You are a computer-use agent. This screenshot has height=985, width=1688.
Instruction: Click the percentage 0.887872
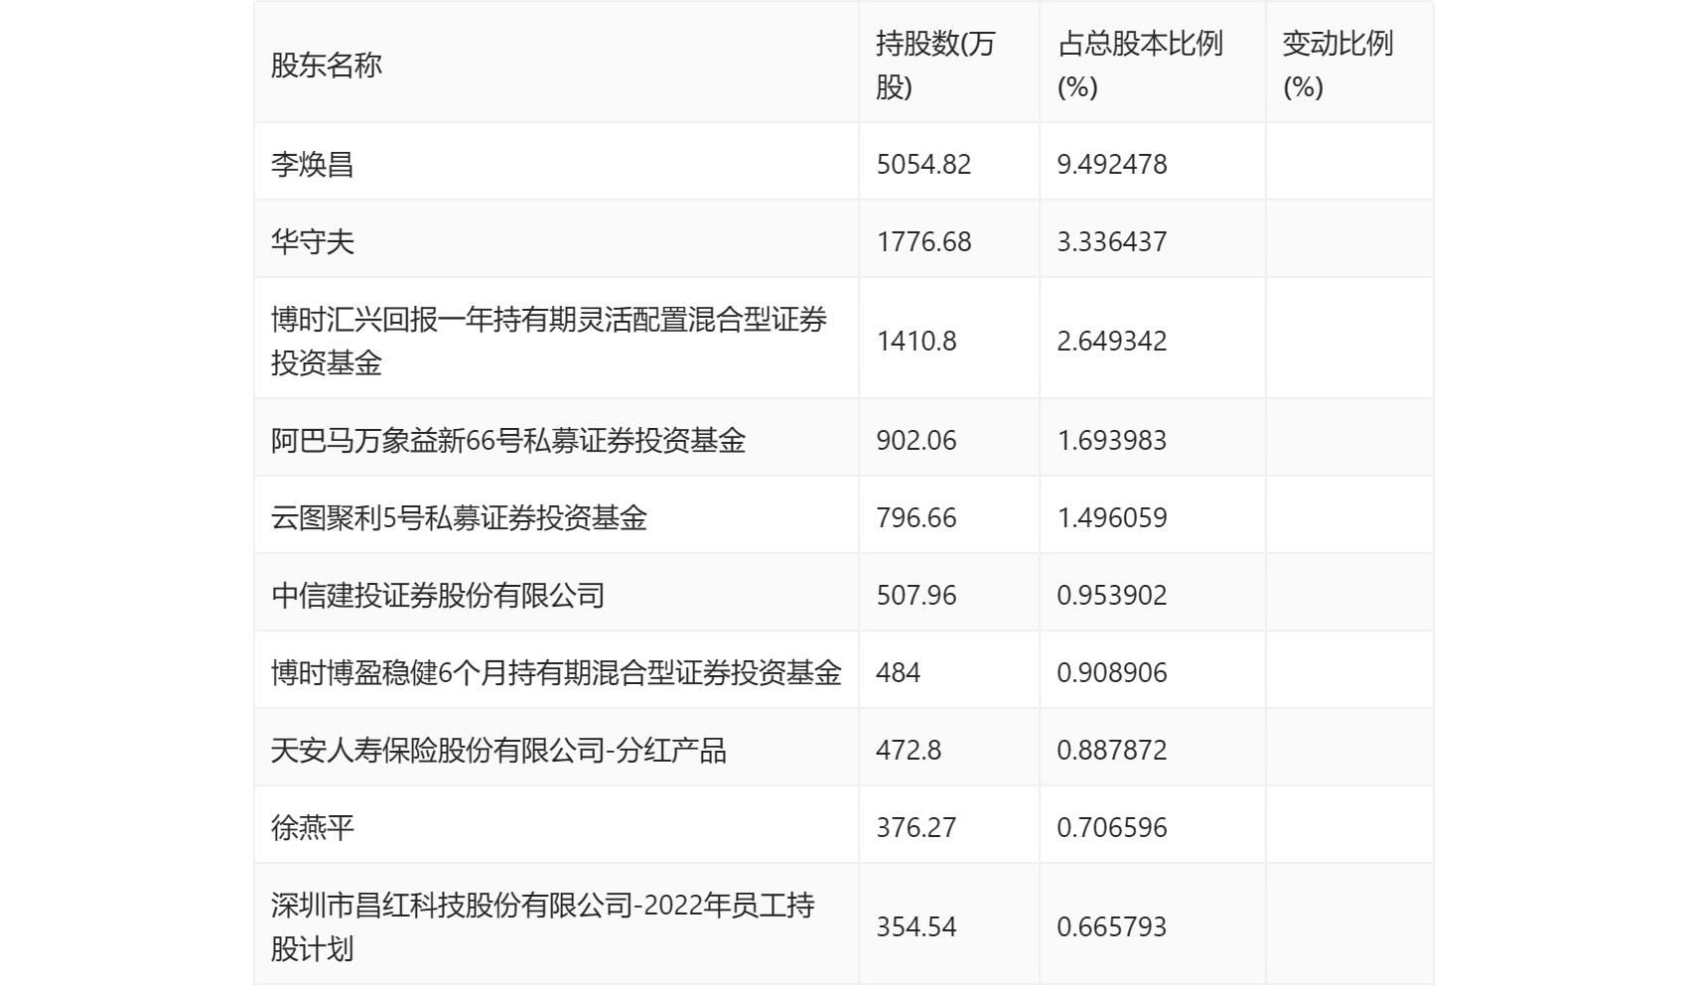[x=1112, y=750]
